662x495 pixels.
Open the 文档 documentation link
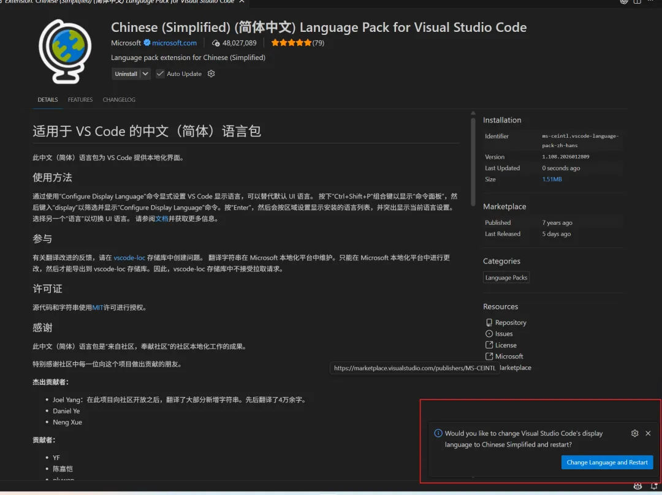162,219
